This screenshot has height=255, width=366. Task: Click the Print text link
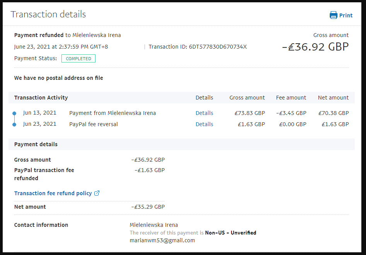346,15
